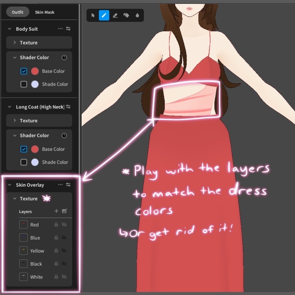Open Long Coat Base Color swatch

click(35, 149)
